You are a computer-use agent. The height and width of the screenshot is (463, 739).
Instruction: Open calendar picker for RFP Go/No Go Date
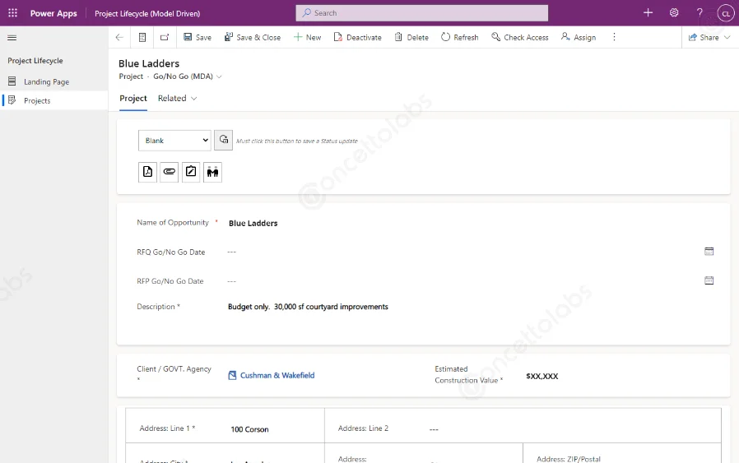click(709, 280)
